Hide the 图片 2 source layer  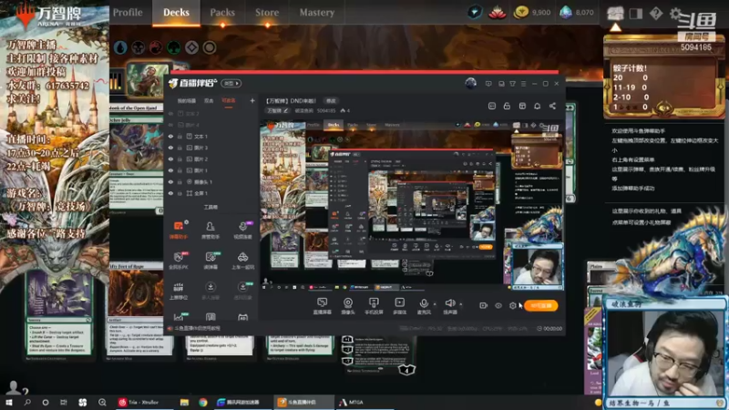pos(170,159)
